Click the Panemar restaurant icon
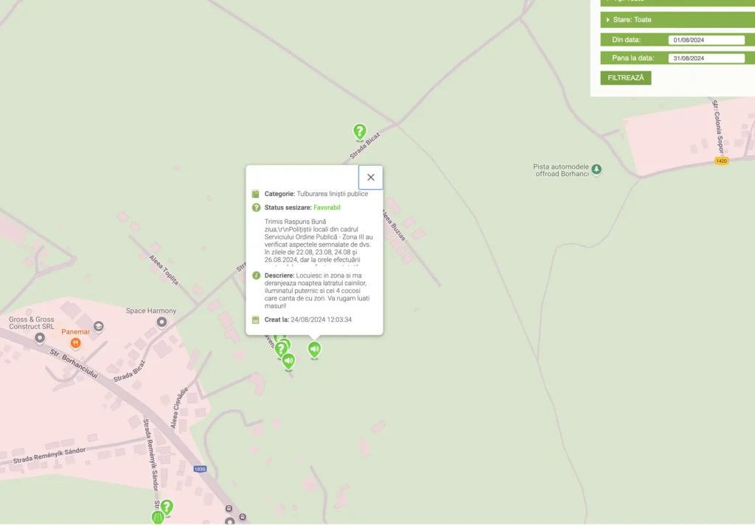 (x=75, y=343)
